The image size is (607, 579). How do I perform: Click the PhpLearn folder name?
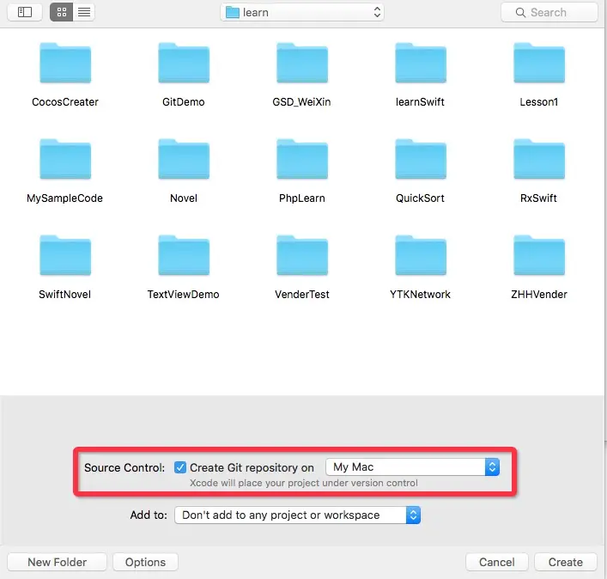click(x=302, y=198)
